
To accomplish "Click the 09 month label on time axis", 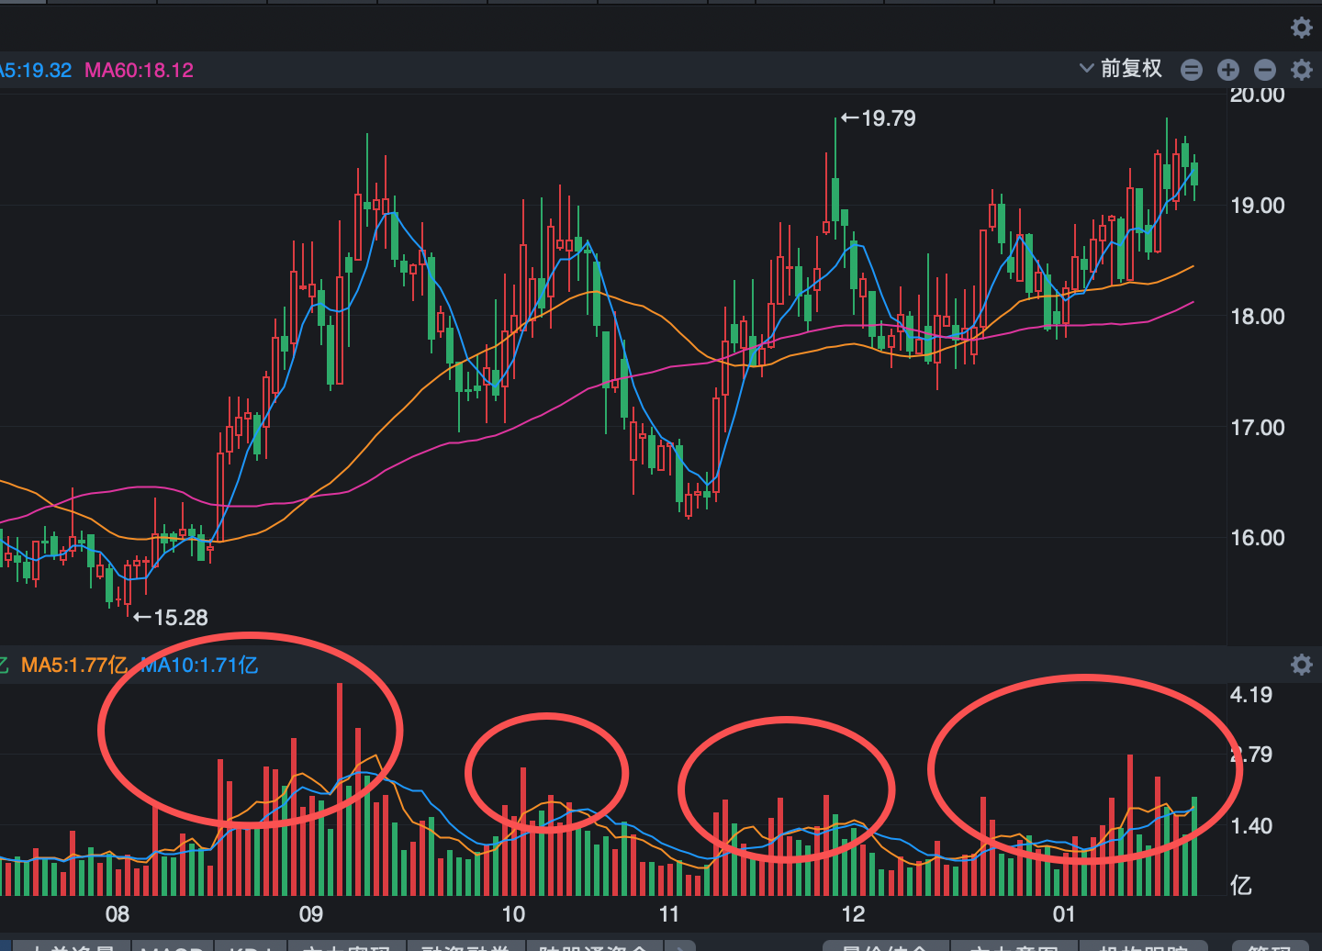I will 311,914.
